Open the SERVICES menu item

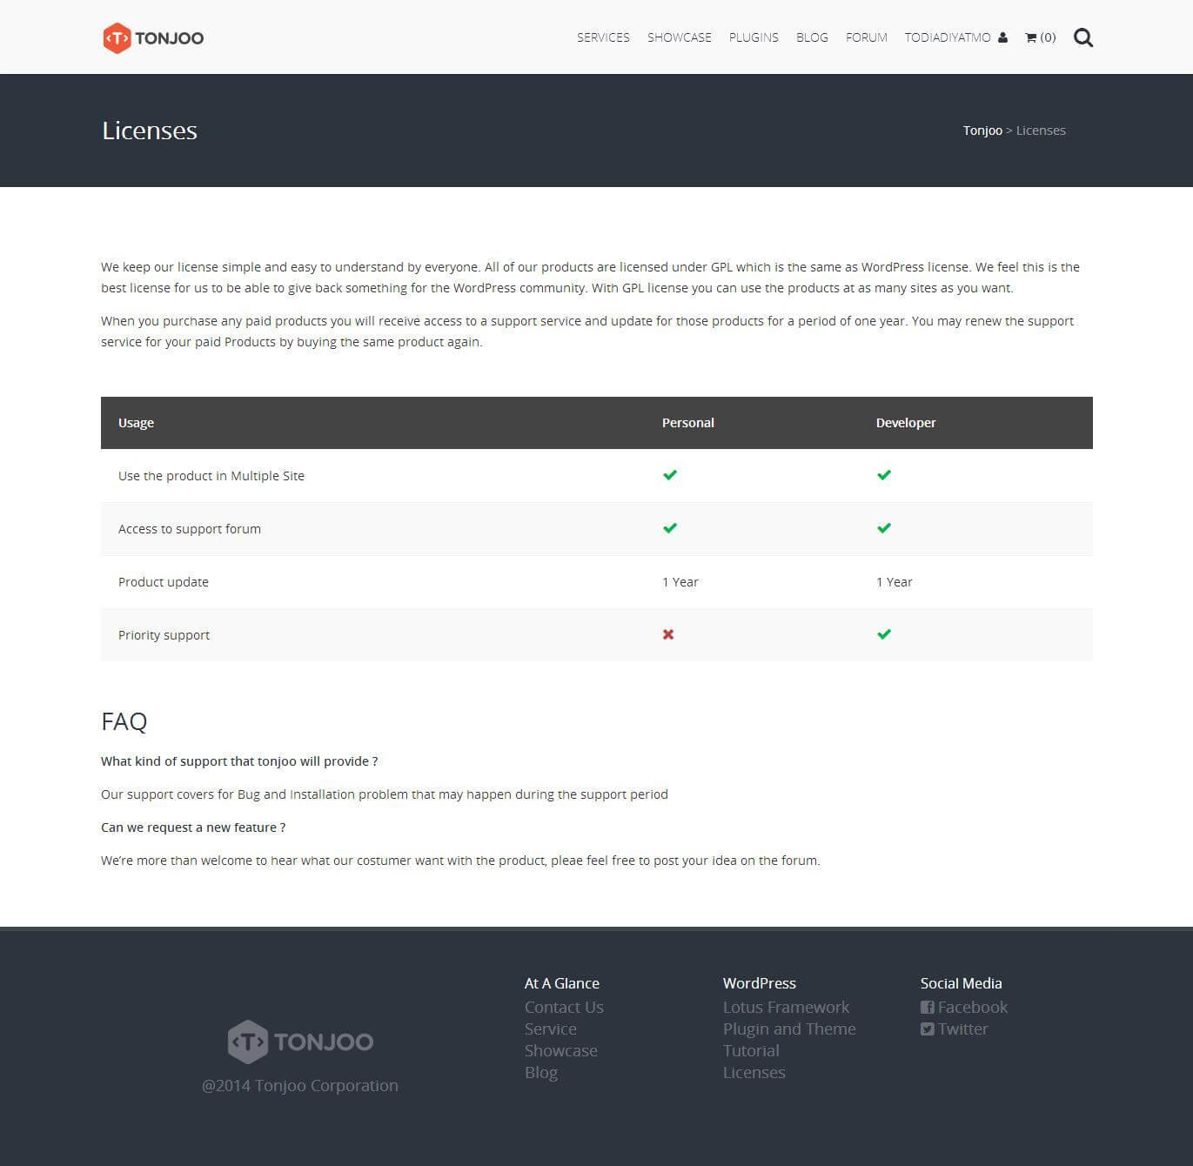[x=603, y=37]
